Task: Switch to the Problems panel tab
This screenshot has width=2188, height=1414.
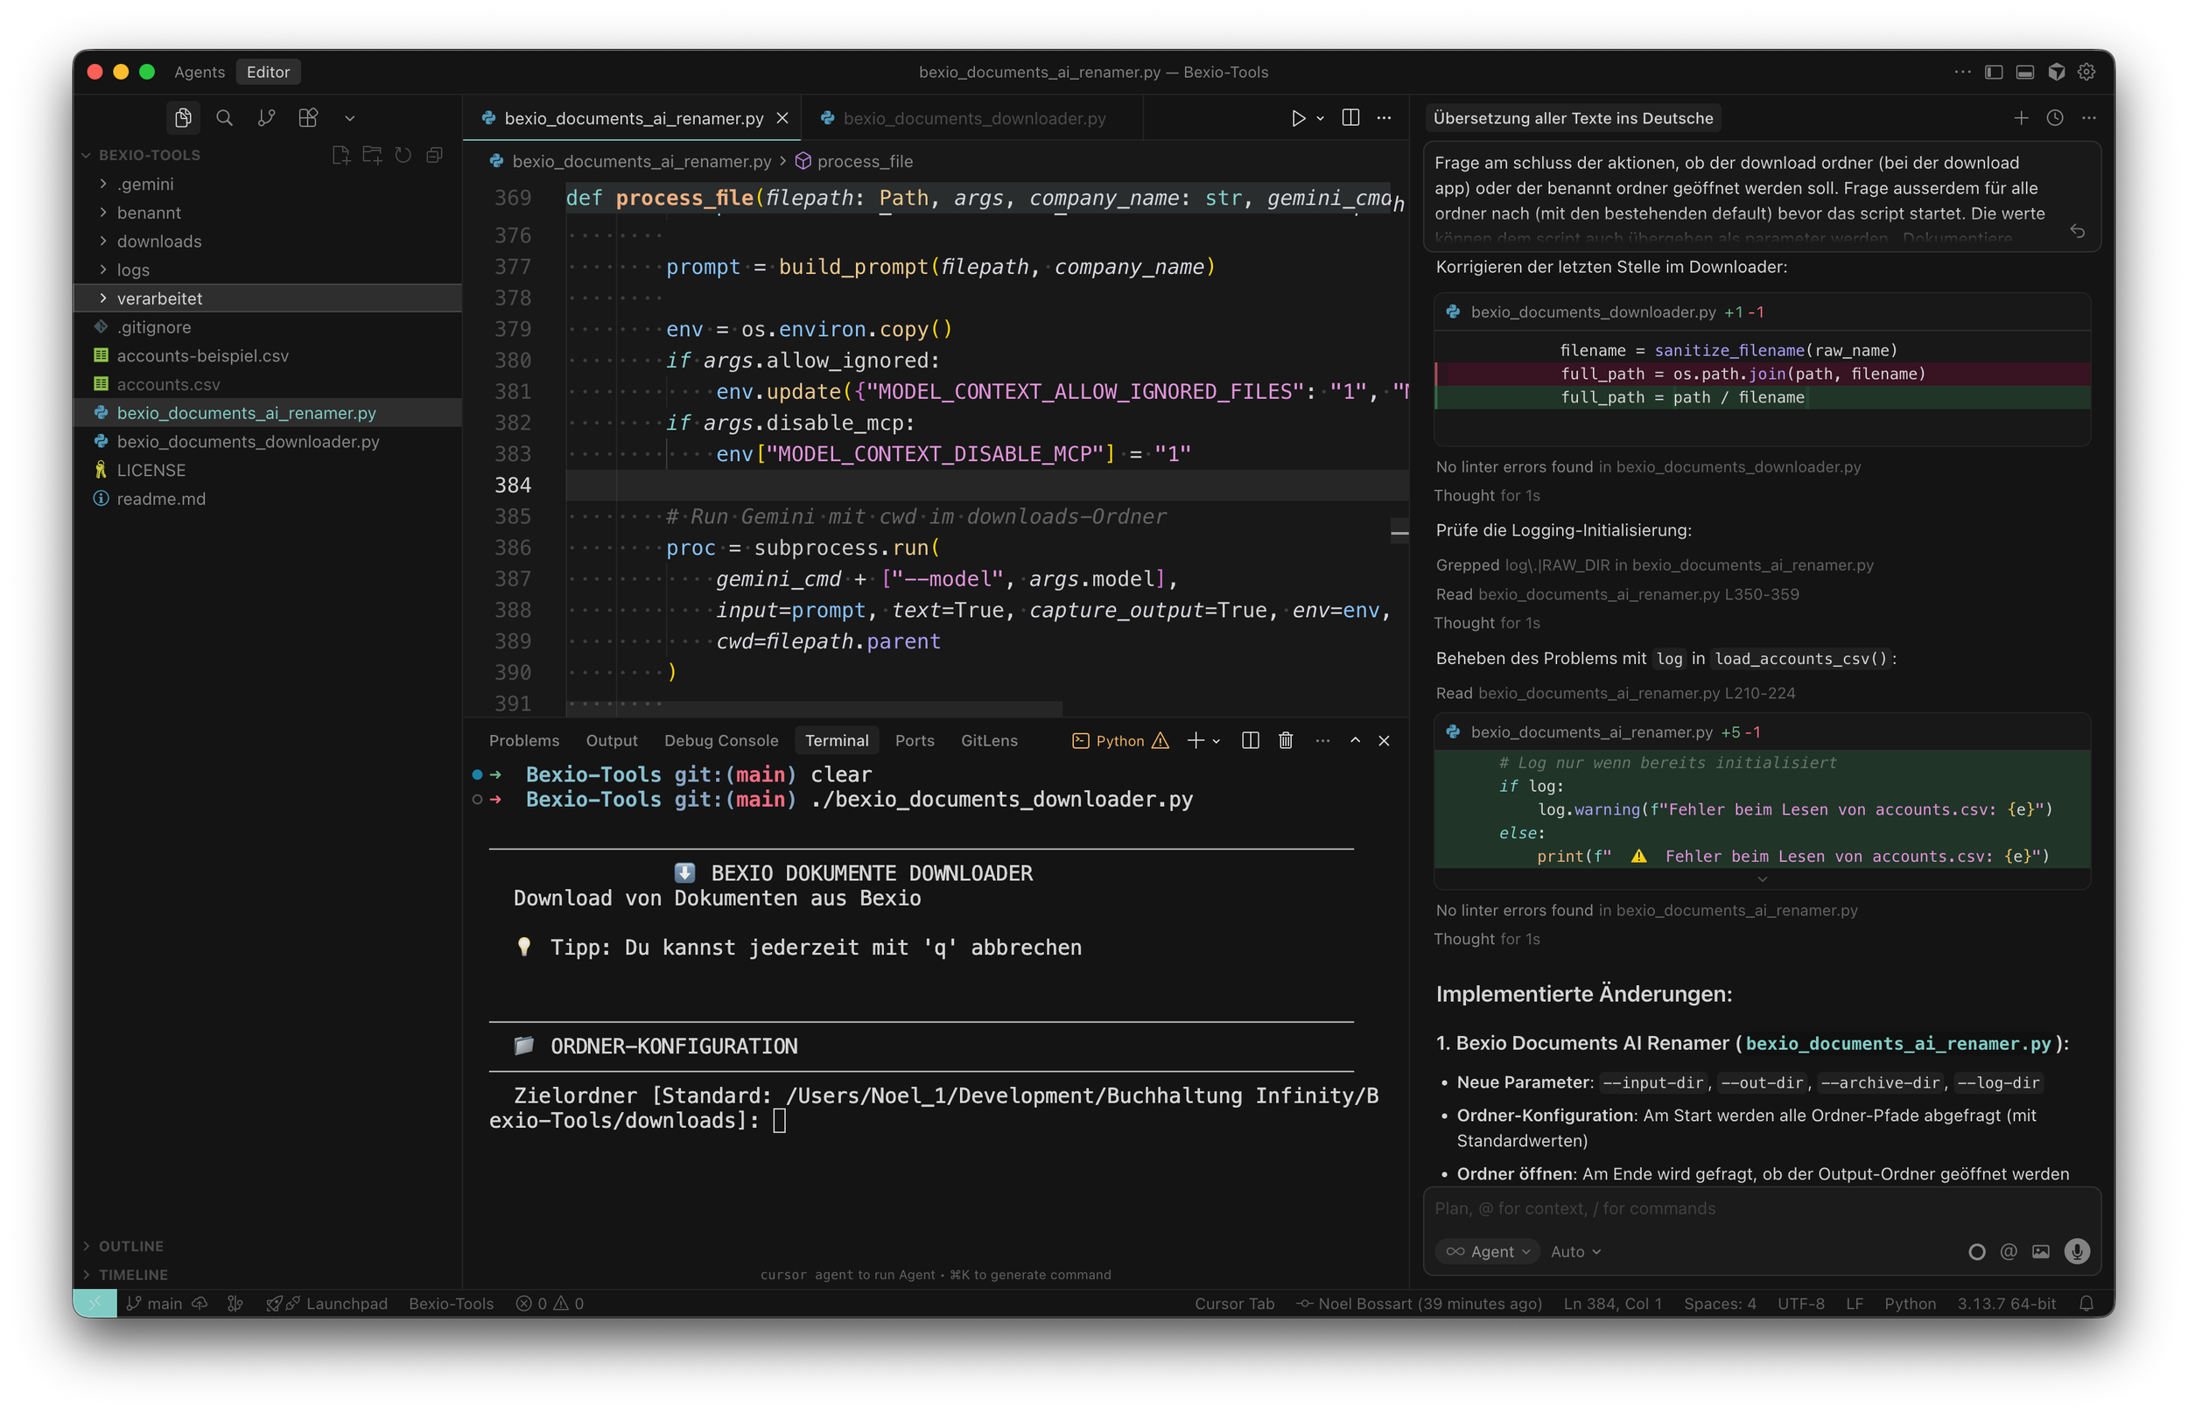Action: pos(523,740)
